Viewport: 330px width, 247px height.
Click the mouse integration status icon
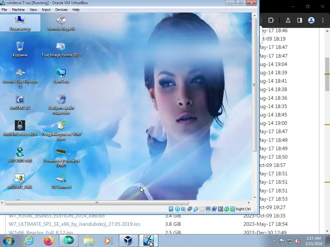point(227,209)
